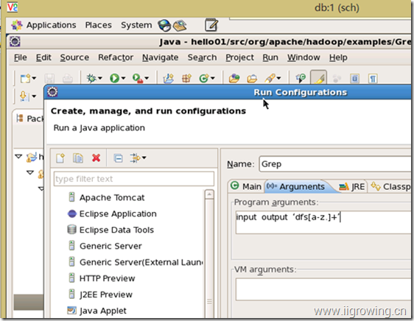
Task: Open the Search menu
Action: (x=202, y=57)
